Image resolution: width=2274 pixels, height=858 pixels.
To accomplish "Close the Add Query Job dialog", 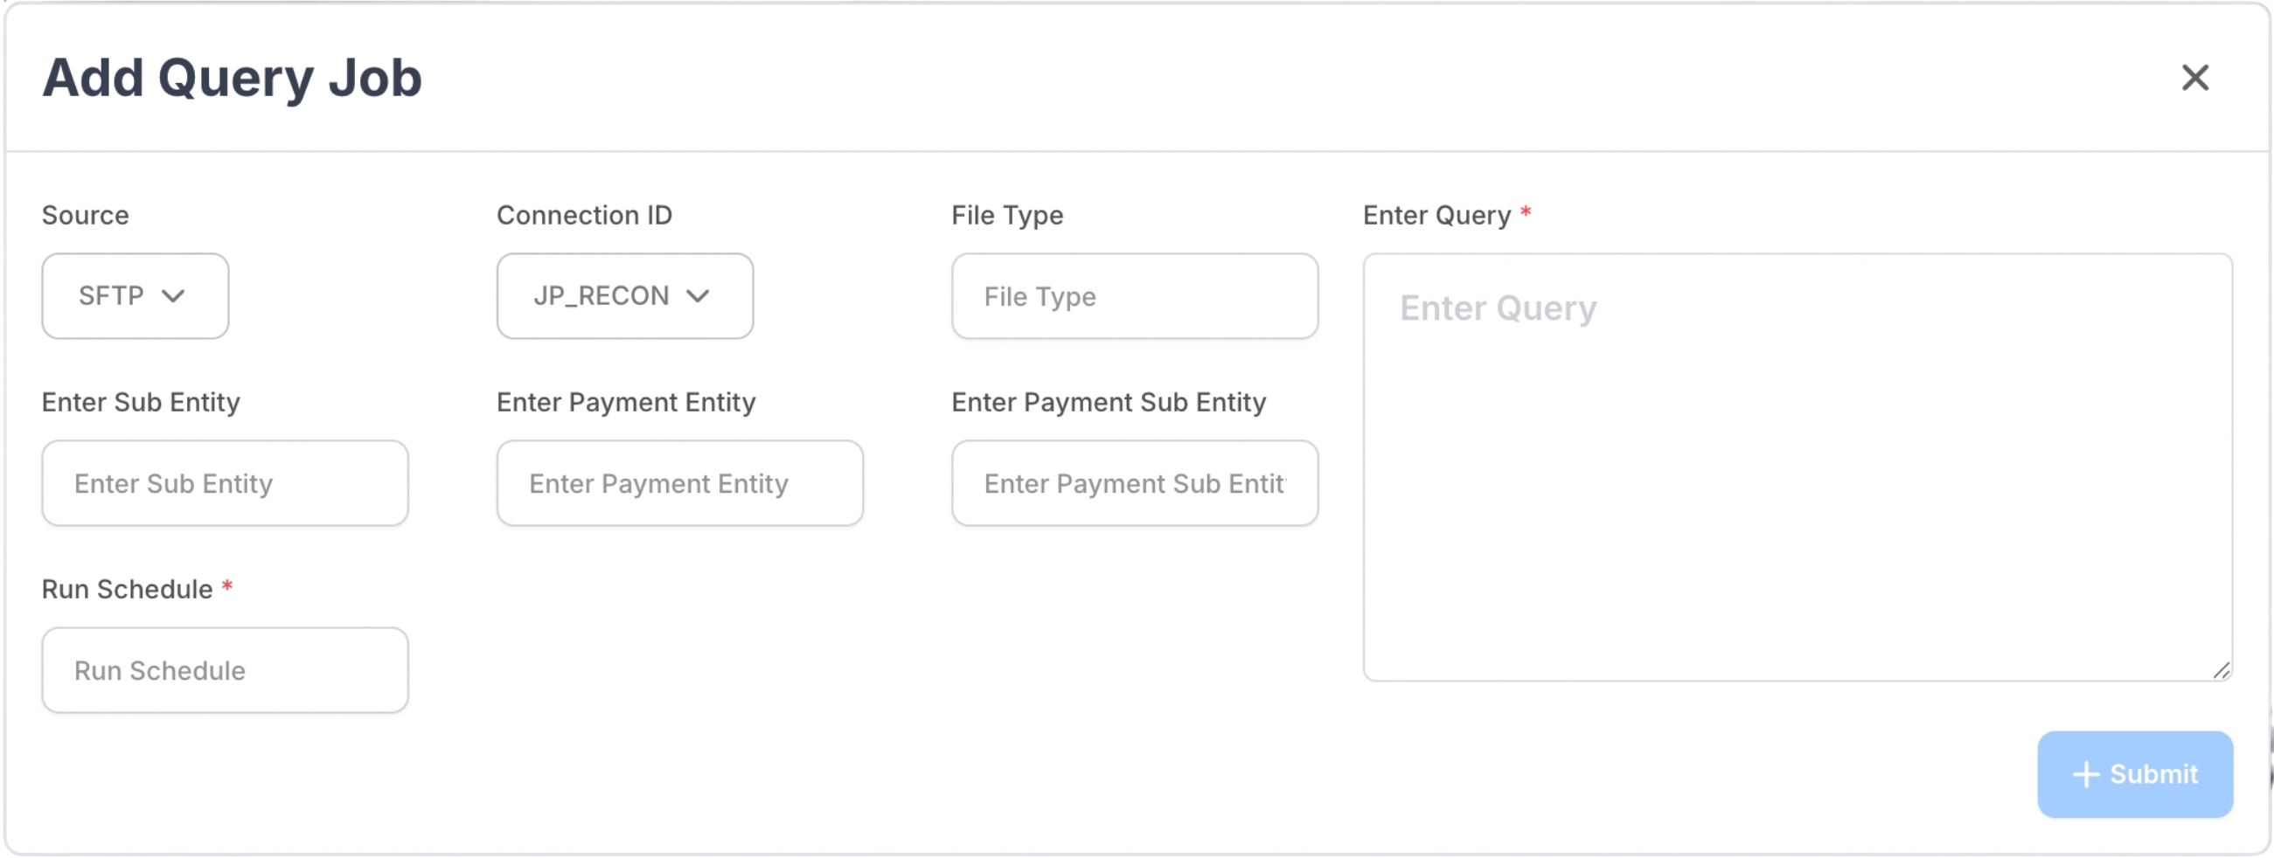I will [2194, 78].
